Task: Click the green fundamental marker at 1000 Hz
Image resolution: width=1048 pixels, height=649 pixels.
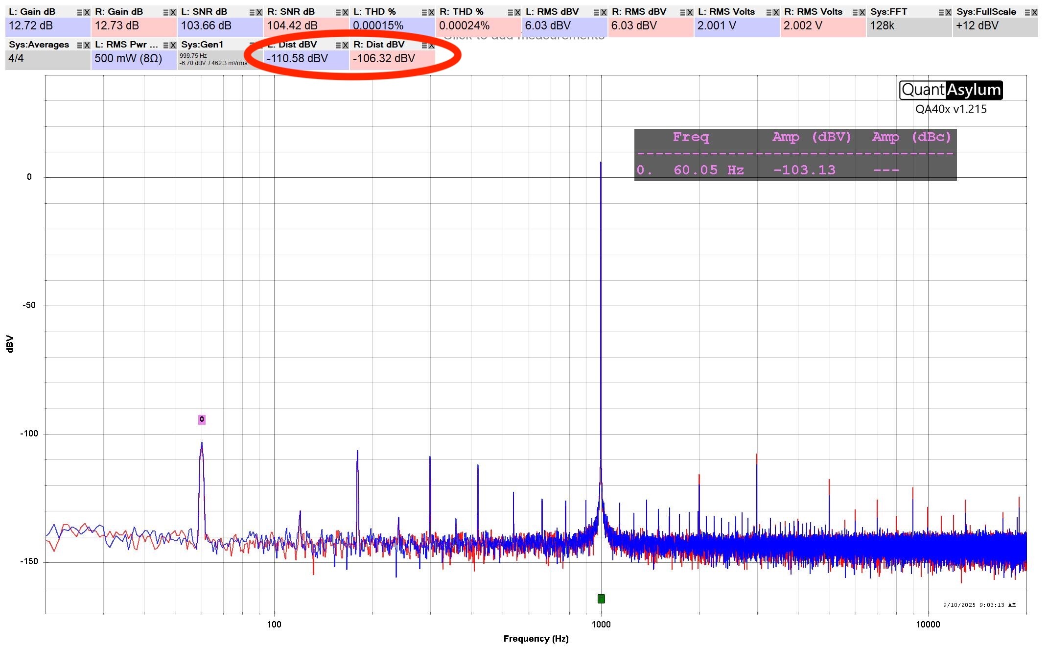Action: (601, 599)
